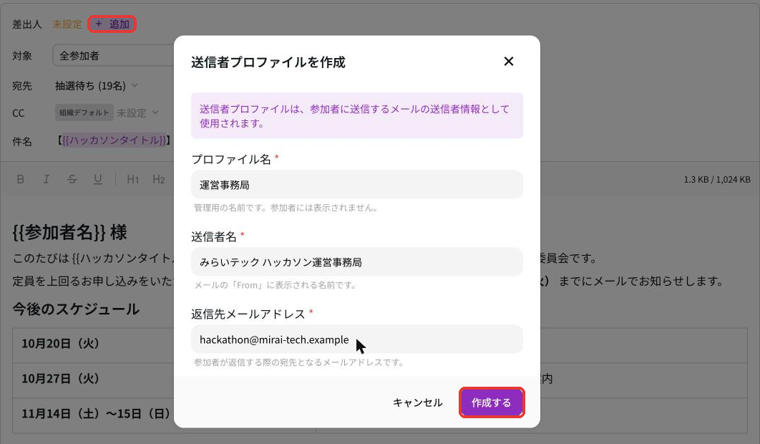Viewport: 760px width, 444px height.
Task: Set heading level H2
Action: pos(158,180)
